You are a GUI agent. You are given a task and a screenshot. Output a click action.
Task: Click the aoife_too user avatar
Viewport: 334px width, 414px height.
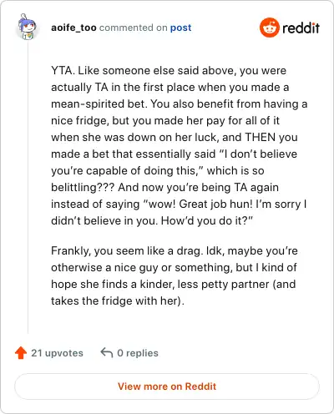click(27, 27)
